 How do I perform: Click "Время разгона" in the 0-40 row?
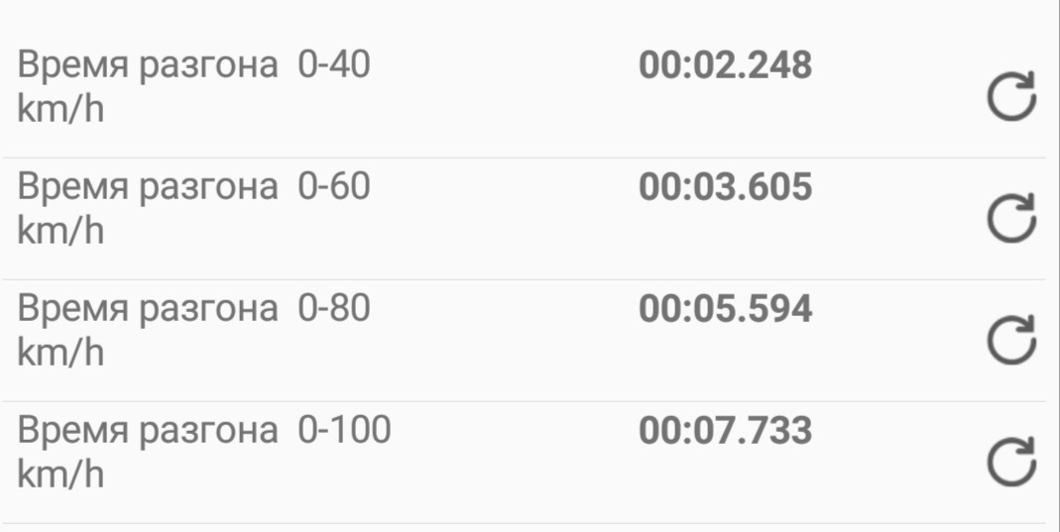[148, 67]
